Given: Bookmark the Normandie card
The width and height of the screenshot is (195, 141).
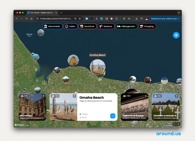Looking at the screenshot, I should pos(43,96).
